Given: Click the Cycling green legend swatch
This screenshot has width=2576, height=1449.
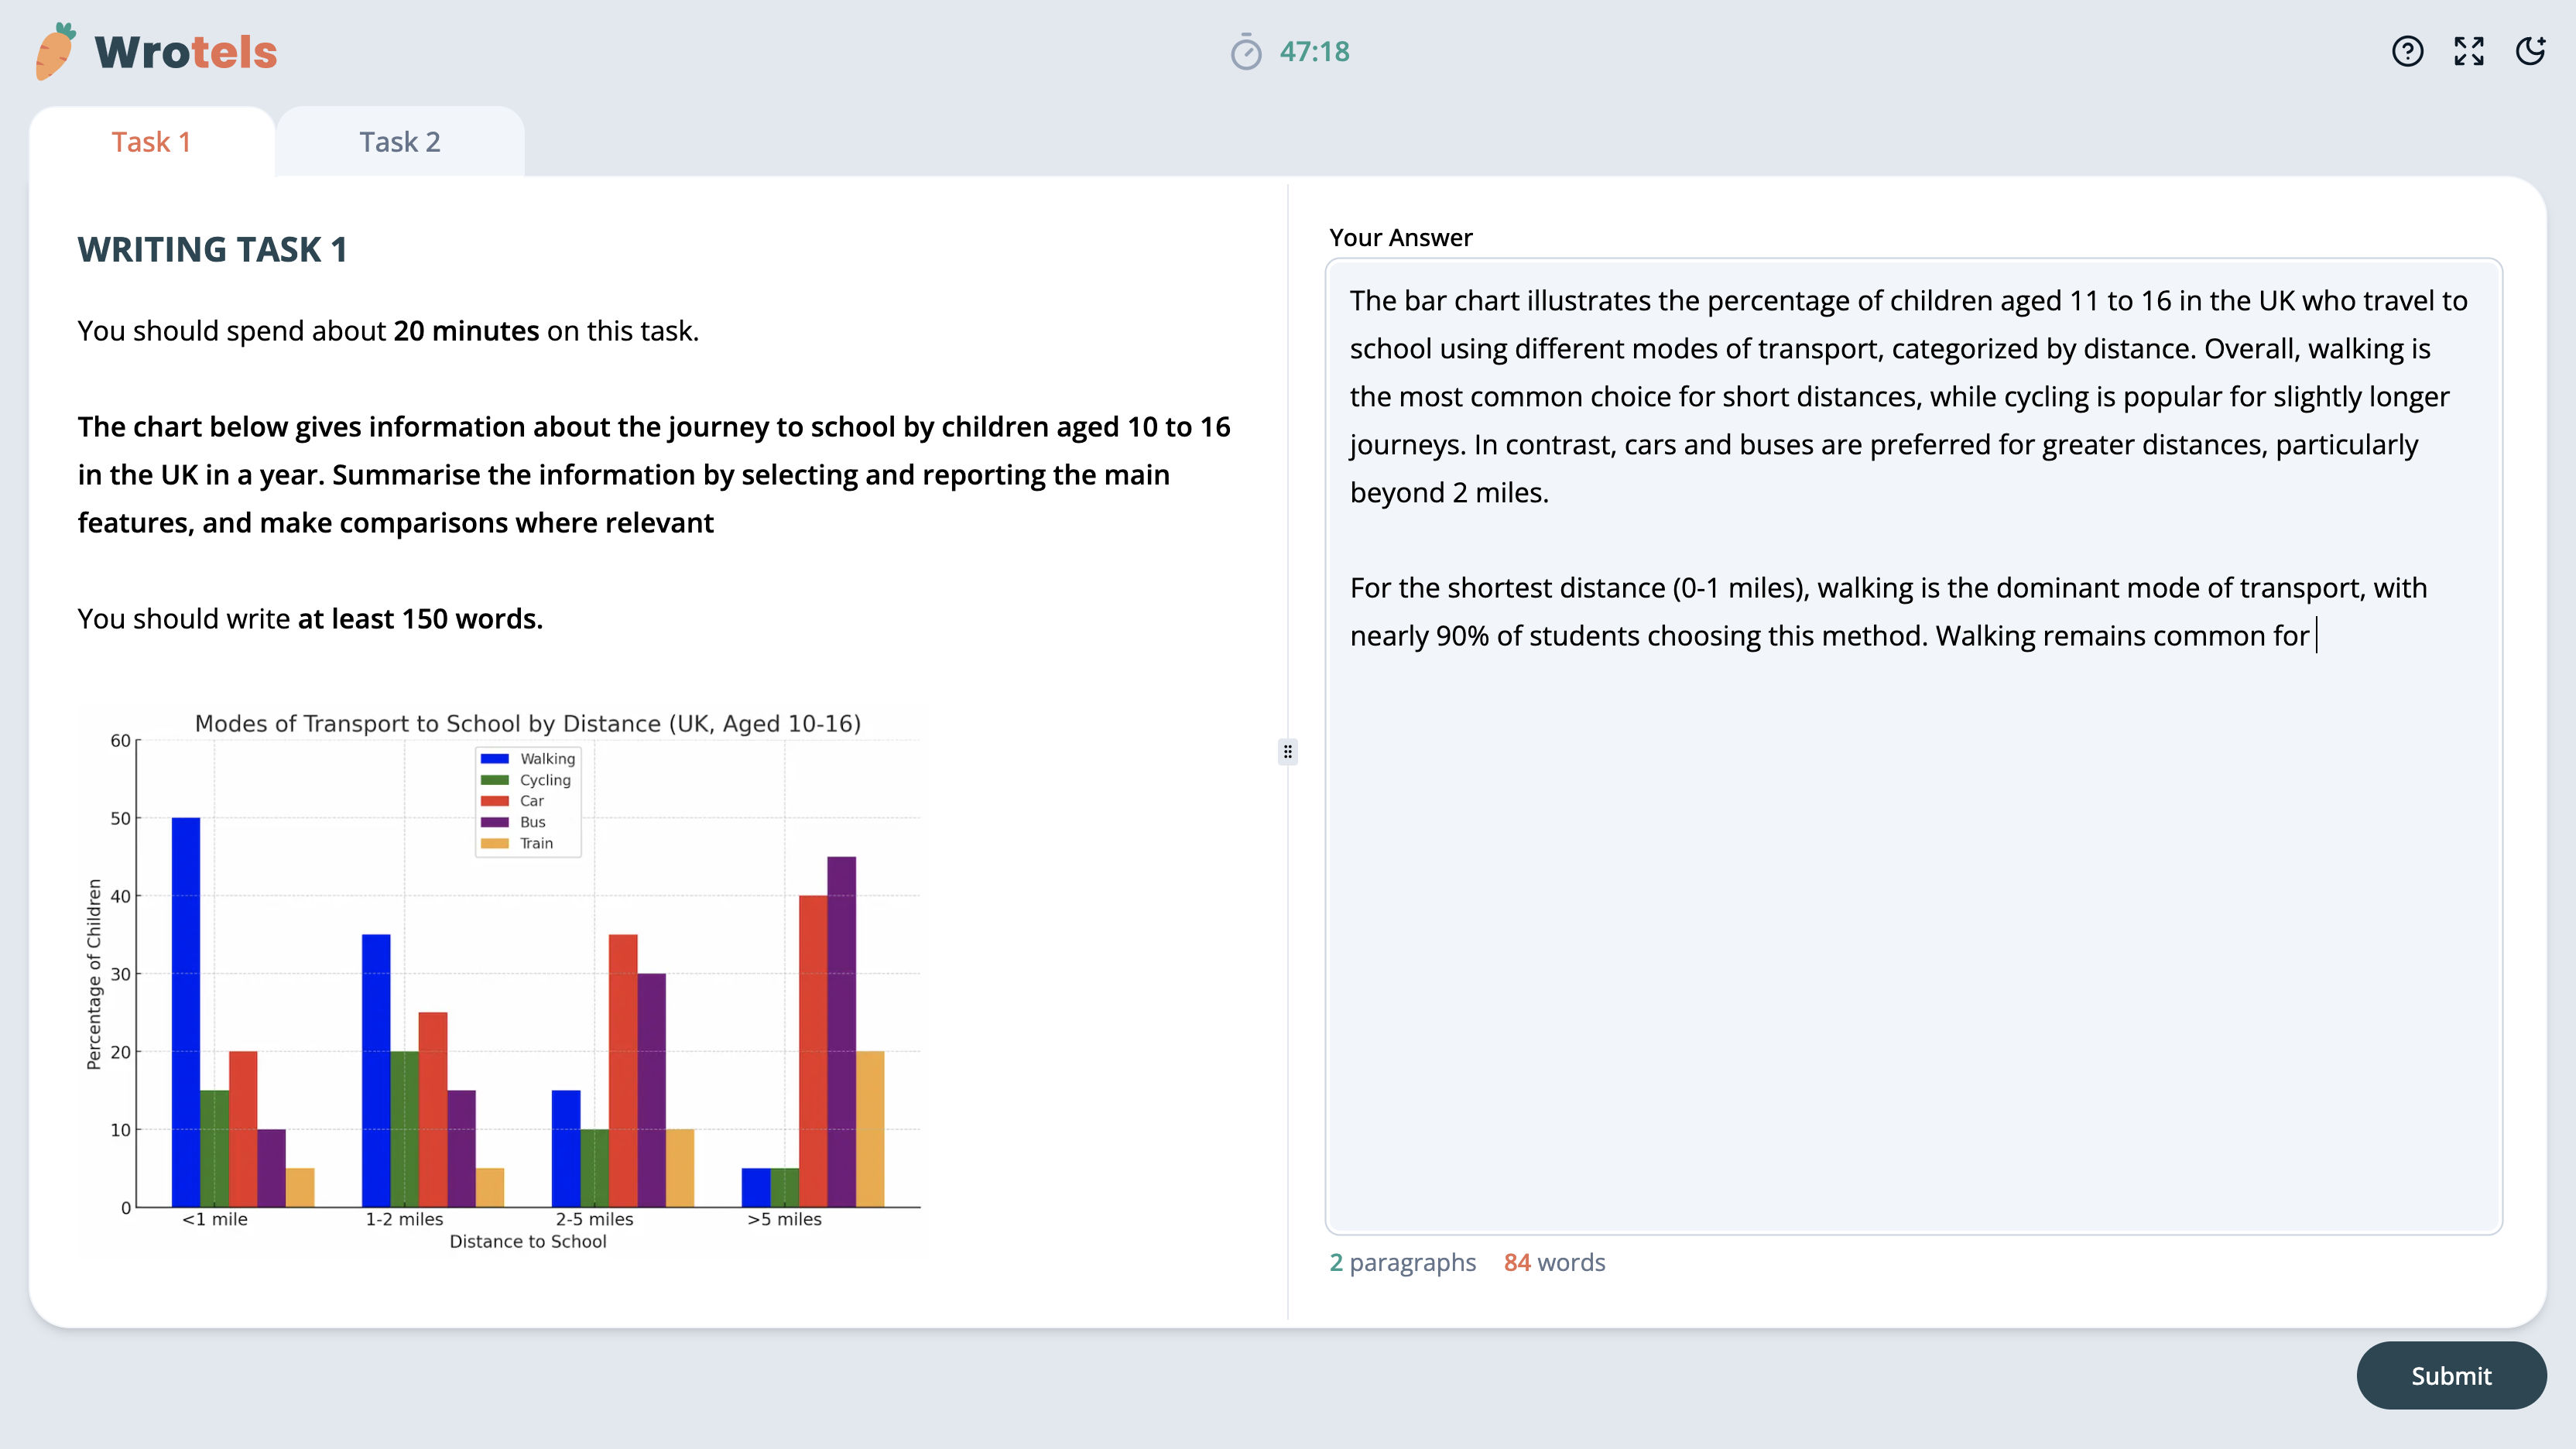Looking at the screenshot, I should [495, 780].
